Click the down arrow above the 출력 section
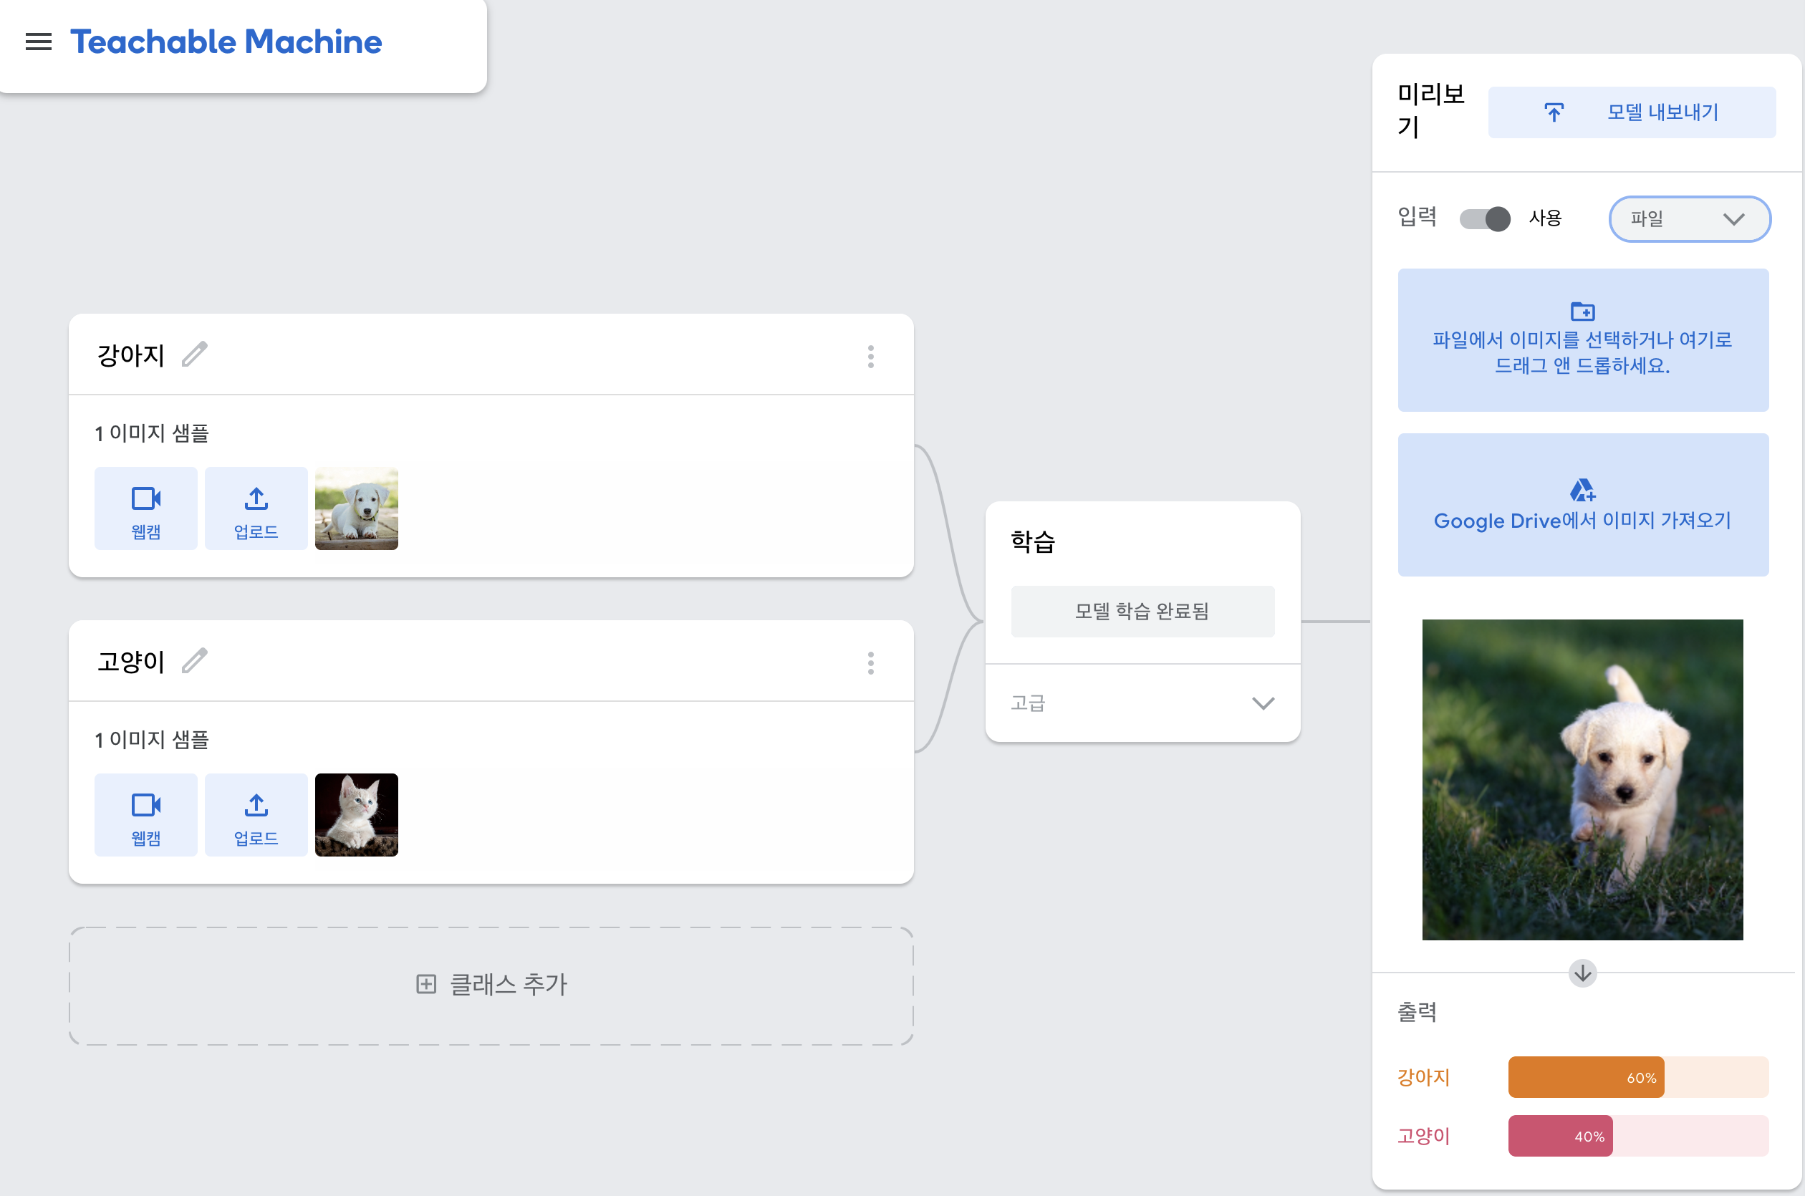Screen dimensions: 1805x1196 (1583, 973)
